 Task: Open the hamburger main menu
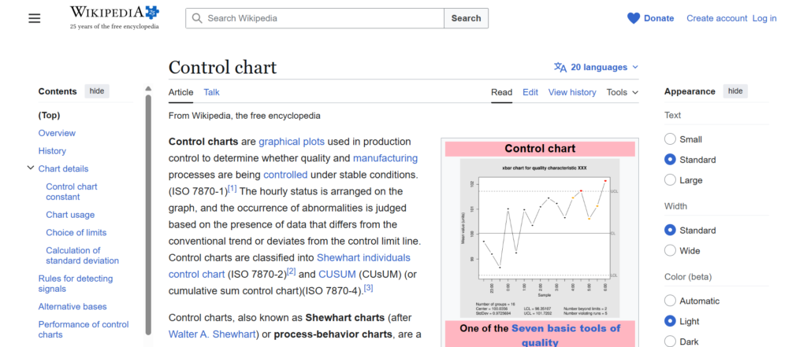34,18
